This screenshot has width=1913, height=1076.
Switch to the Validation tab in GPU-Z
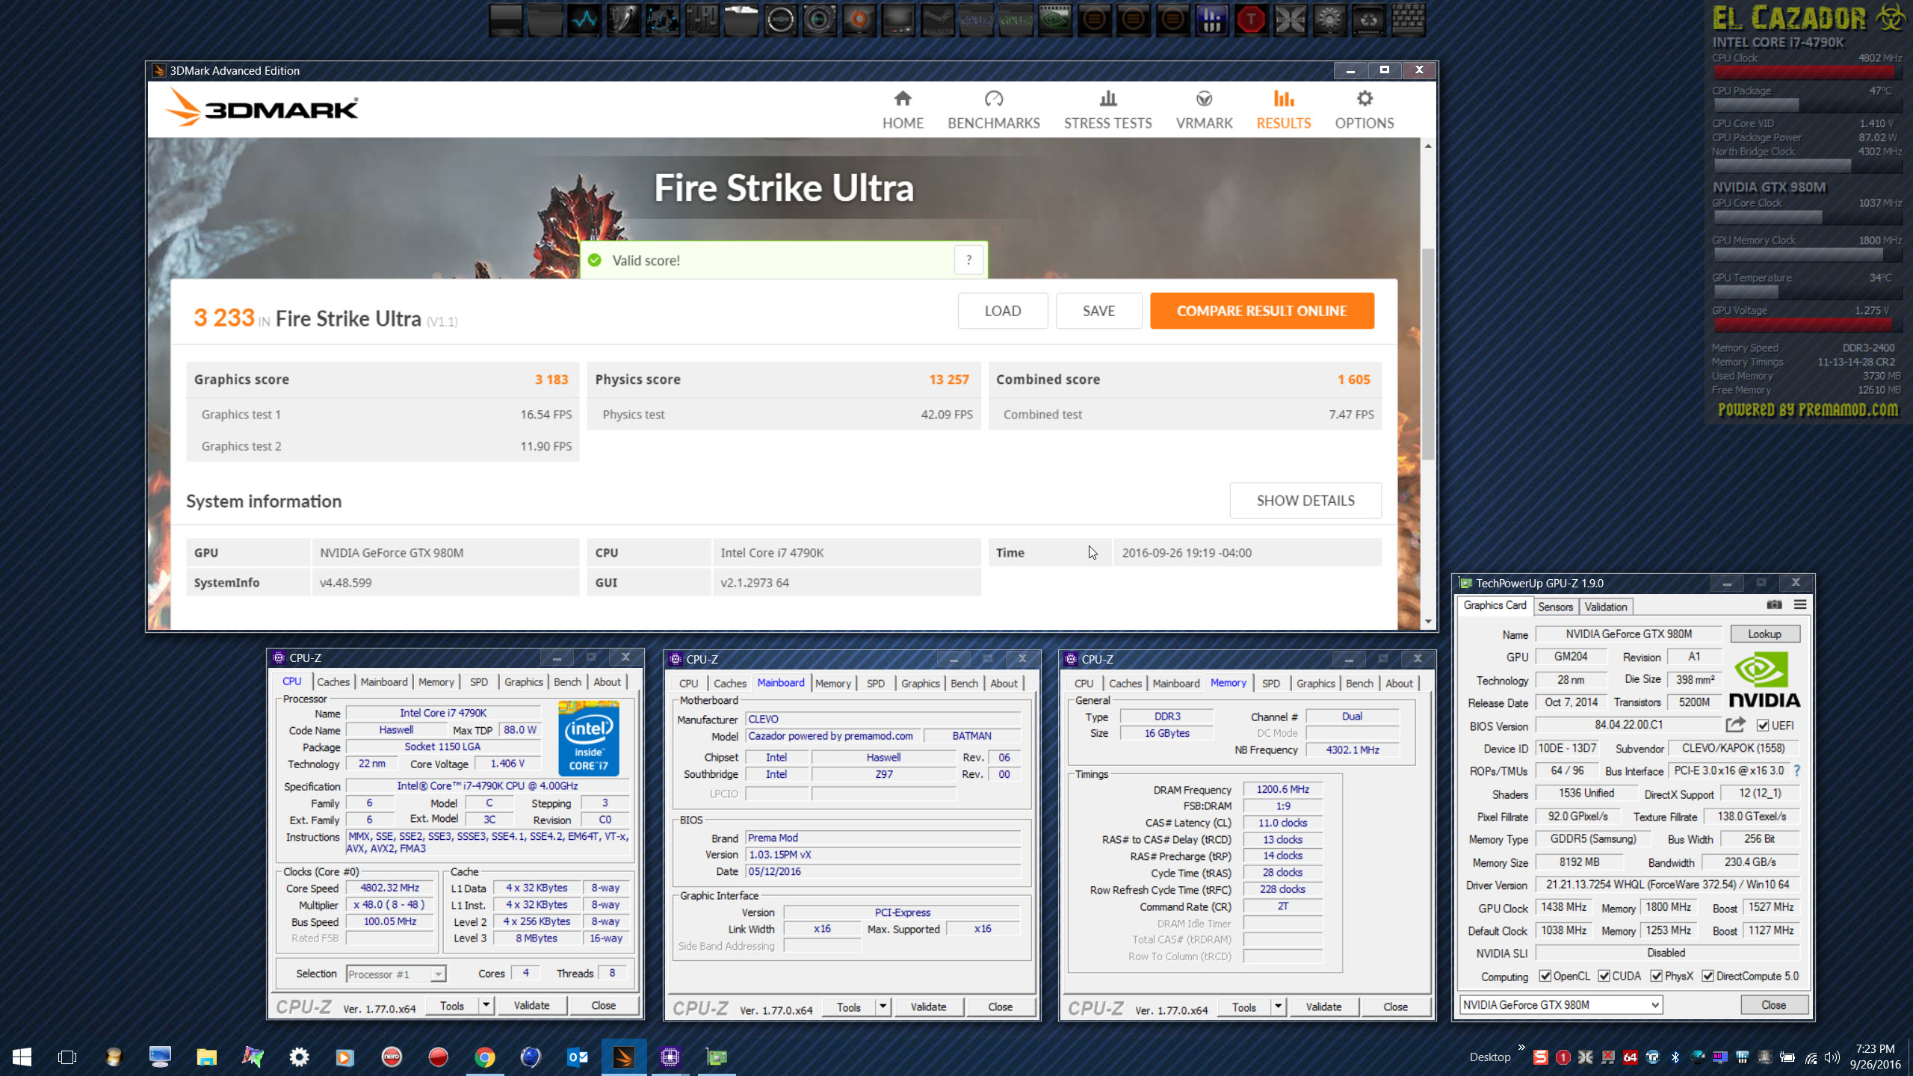pyautogui.click(x=1605, y=607)
